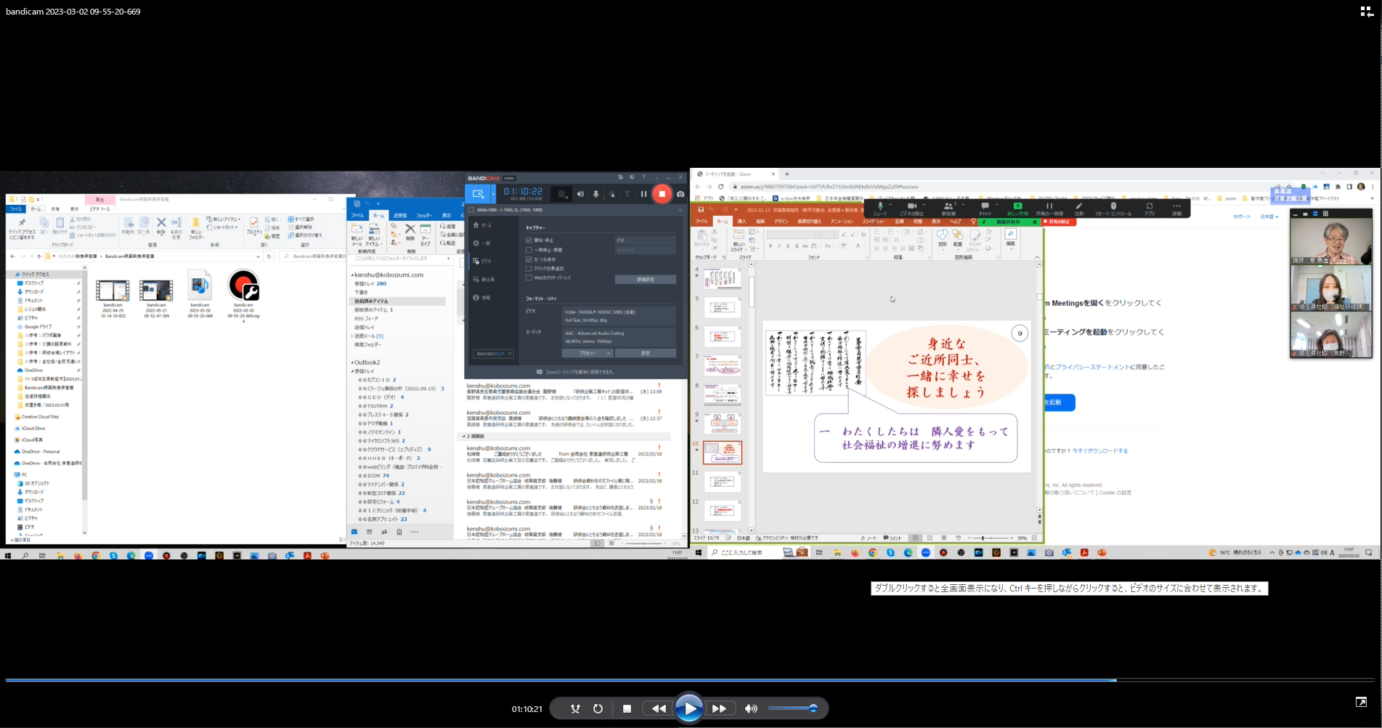Click Zoom リモートコントロール mouse icon
This screenshot has width=1382, height=728.
click(x=1113, y=209)
